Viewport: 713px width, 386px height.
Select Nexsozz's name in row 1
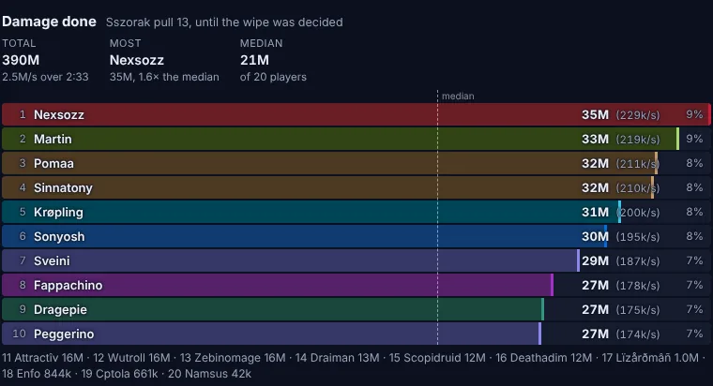(59, 114)
